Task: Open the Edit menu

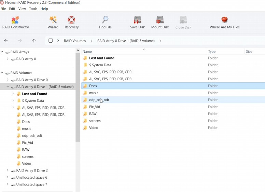Action: [x=12, y=9]
